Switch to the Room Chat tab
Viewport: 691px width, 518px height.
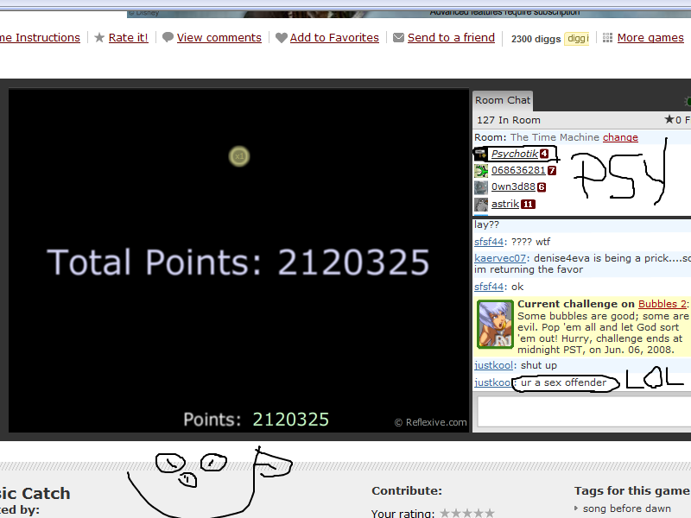pos(503,100)
